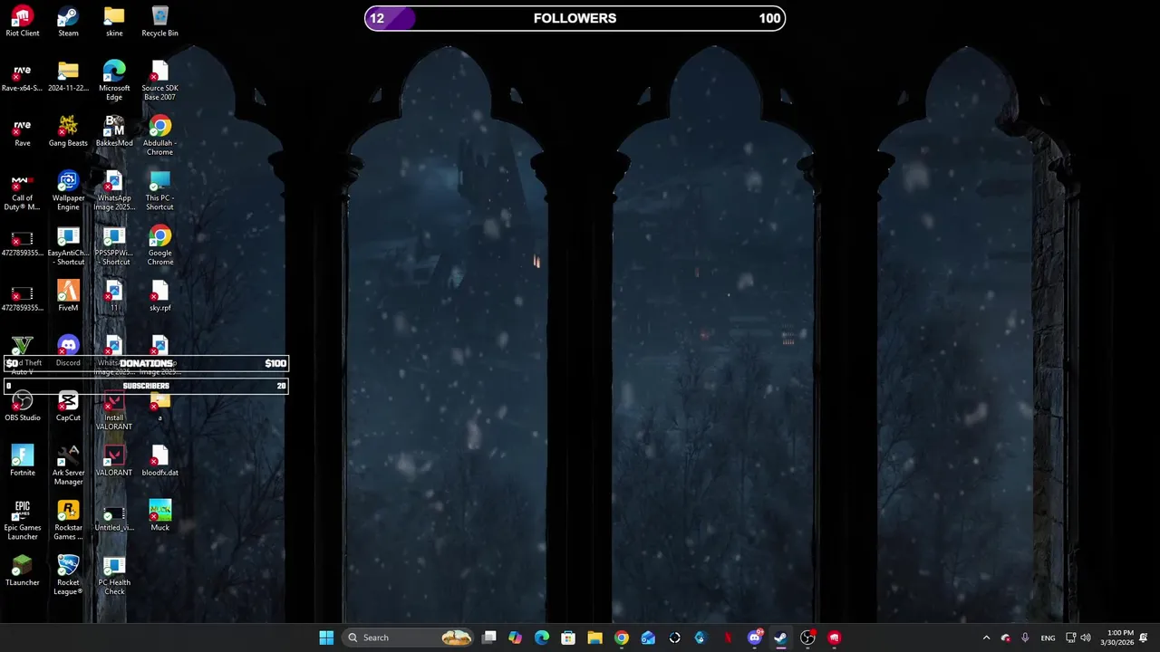Switch to Steam in the taskbar
Viewport: 1160px width, 652px height.
pyautogui.click(x=780, y=638)
